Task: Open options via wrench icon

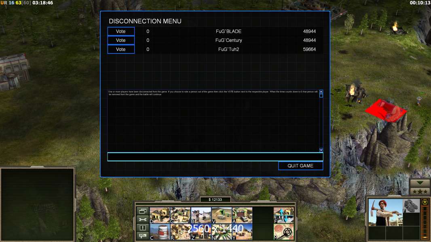Action: (142, 219)
